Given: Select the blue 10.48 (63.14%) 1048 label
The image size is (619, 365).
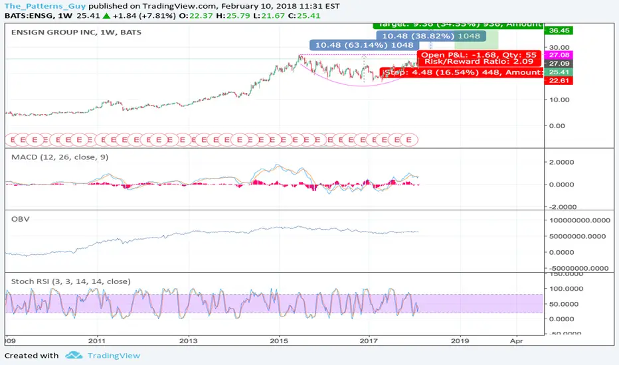Looking at the screenshot, I should (364, 45).
